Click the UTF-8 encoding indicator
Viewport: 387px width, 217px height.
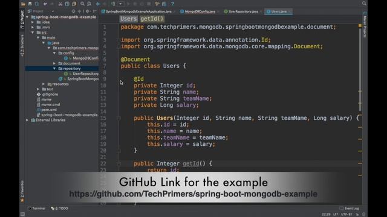point(346,215)
